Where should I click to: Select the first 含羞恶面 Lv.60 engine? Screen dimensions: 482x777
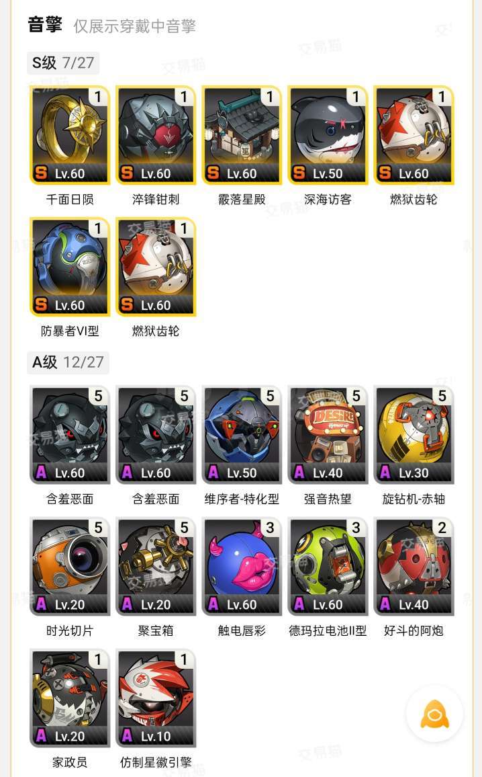pyautogui.click(x=70, y=435)
